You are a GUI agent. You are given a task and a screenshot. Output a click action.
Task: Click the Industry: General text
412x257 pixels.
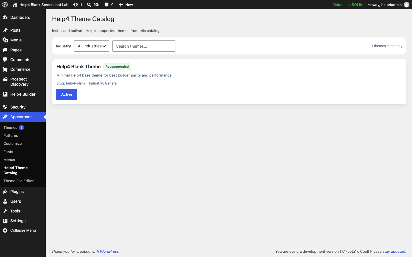pos(103,83)
